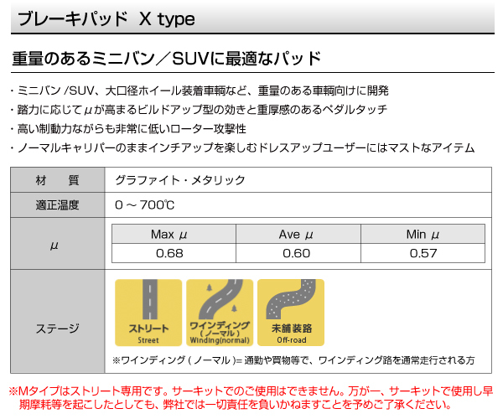
Task: Click the μ row label cell
Action: 57,244
